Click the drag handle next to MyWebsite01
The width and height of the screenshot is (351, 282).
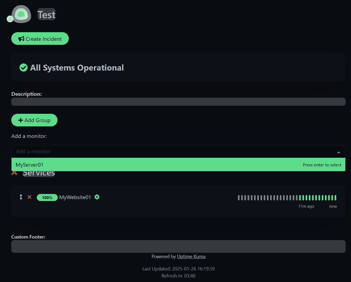click(x=21, y=197)
